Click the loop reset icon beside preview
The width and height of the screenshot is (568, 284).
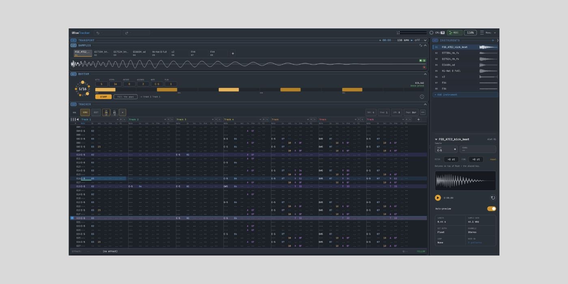click(493, 198)
